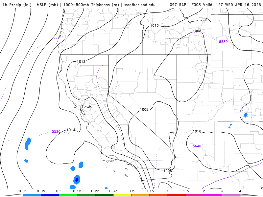263x197 pixels.
Task: Click the purple 5520 thickness label
Action: (x=56, y=131)
